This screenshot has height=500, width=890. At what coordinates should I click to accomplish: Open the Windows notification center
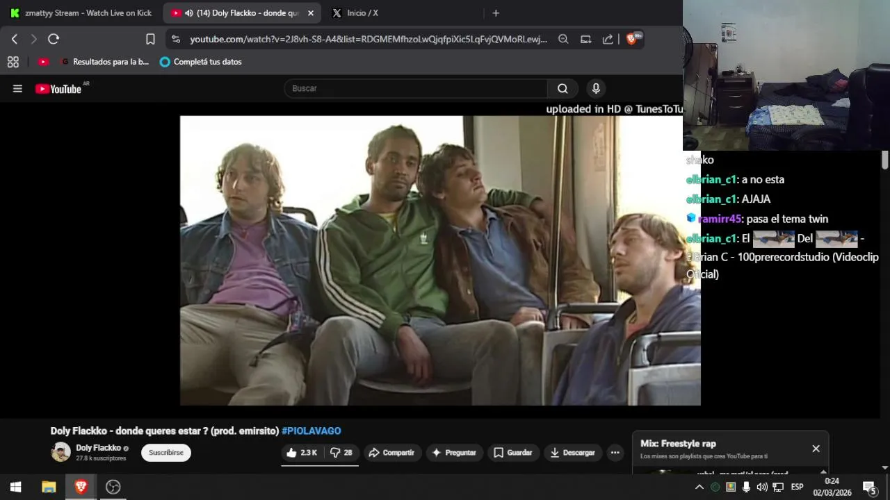(x=869, y=487)
